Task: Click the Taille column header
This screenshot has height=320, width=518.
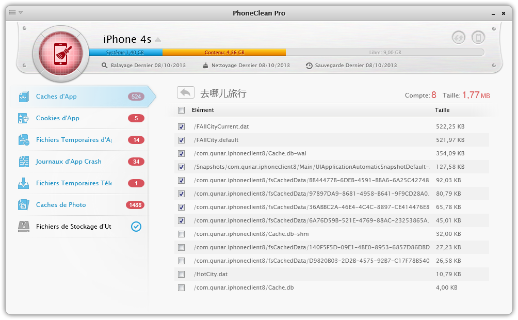Action: coord(442,110)
